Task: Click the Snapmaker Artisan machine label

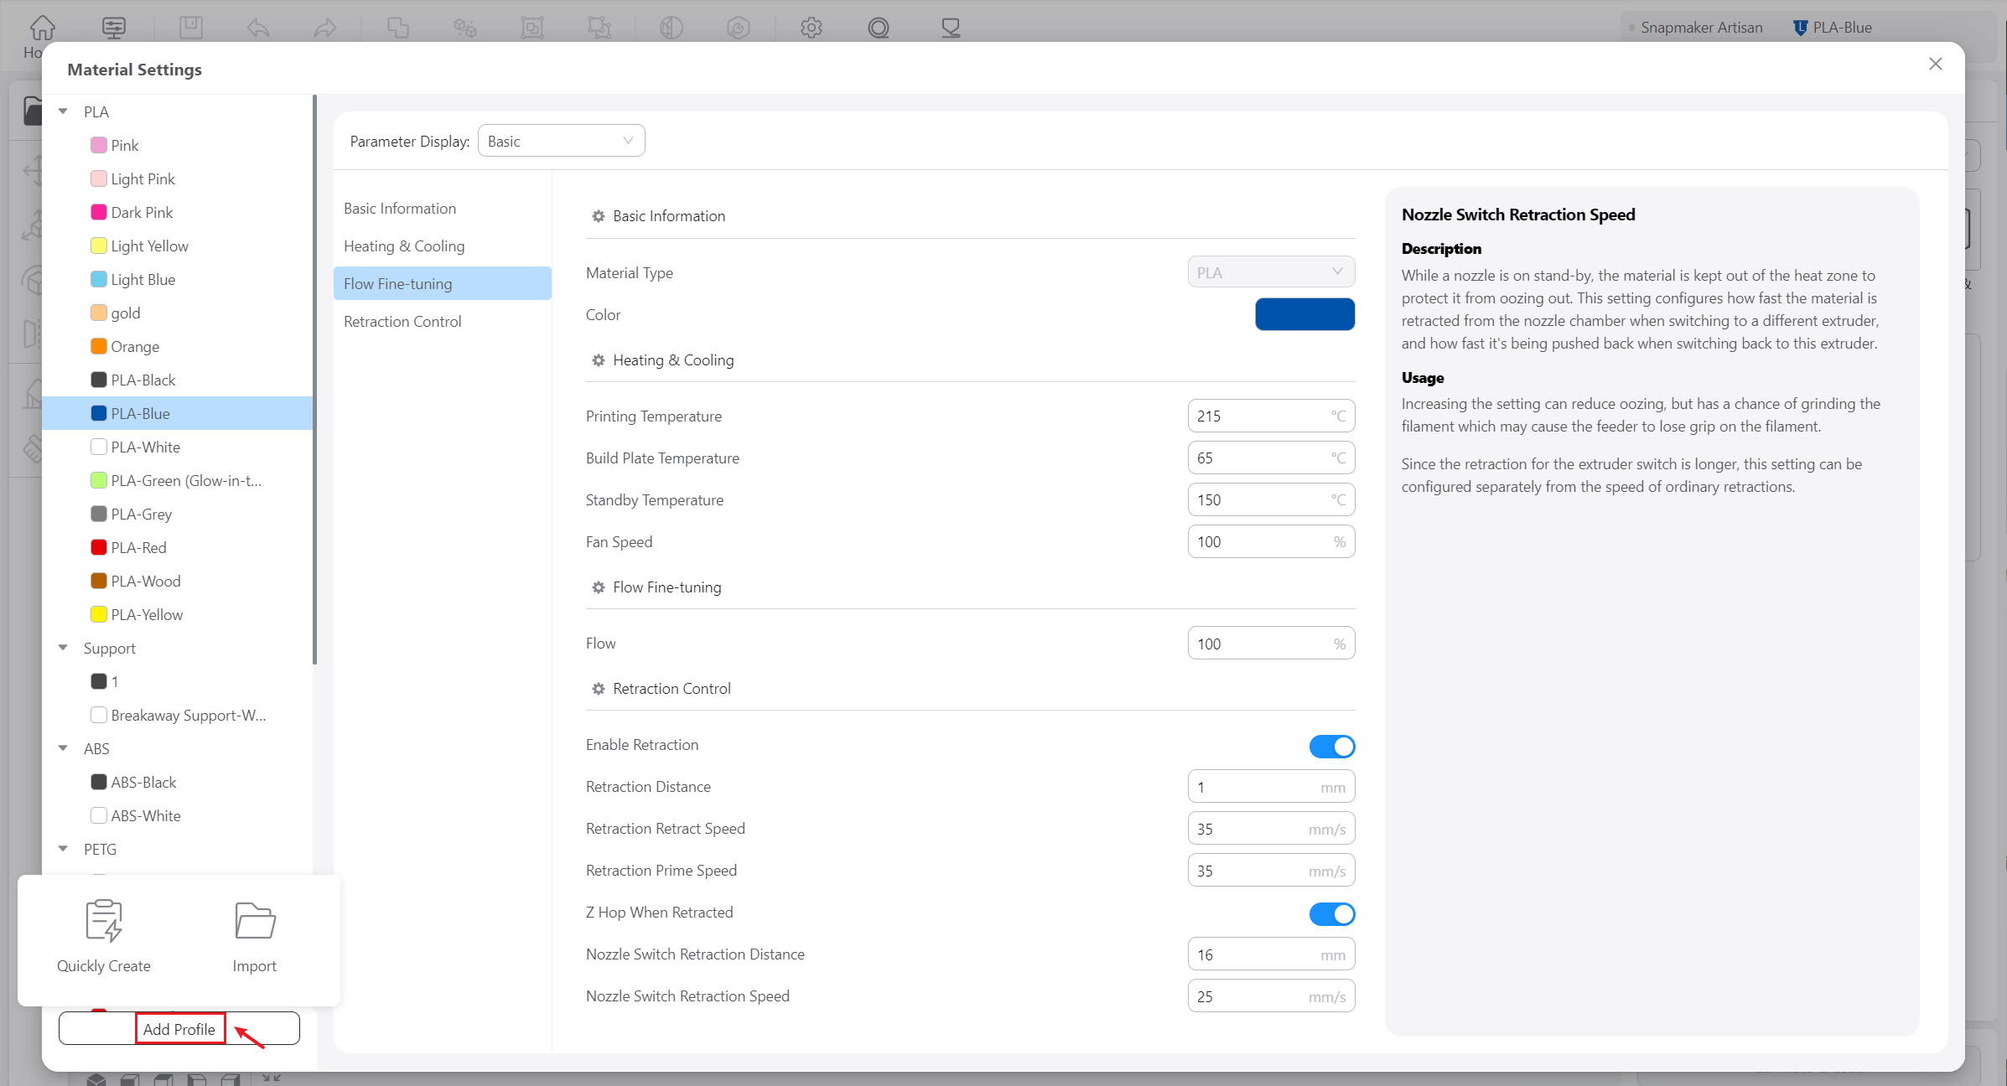Action: pos(1702,28)
